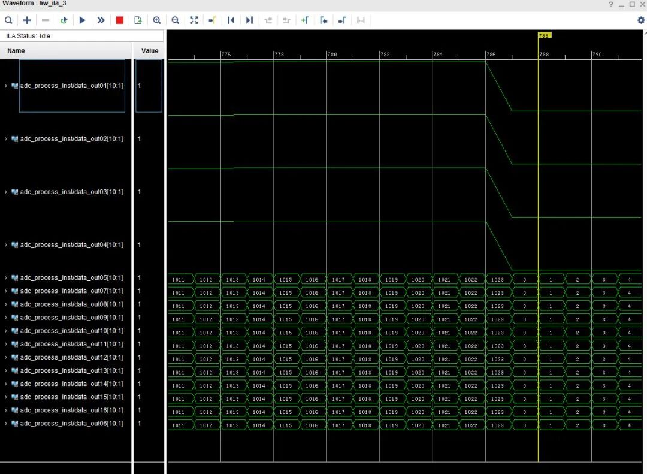
Task: Click Run trigger immediate double-arrow icon
Action: pos(101,20)
